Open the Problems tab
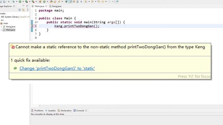 (x=37, y=110)
